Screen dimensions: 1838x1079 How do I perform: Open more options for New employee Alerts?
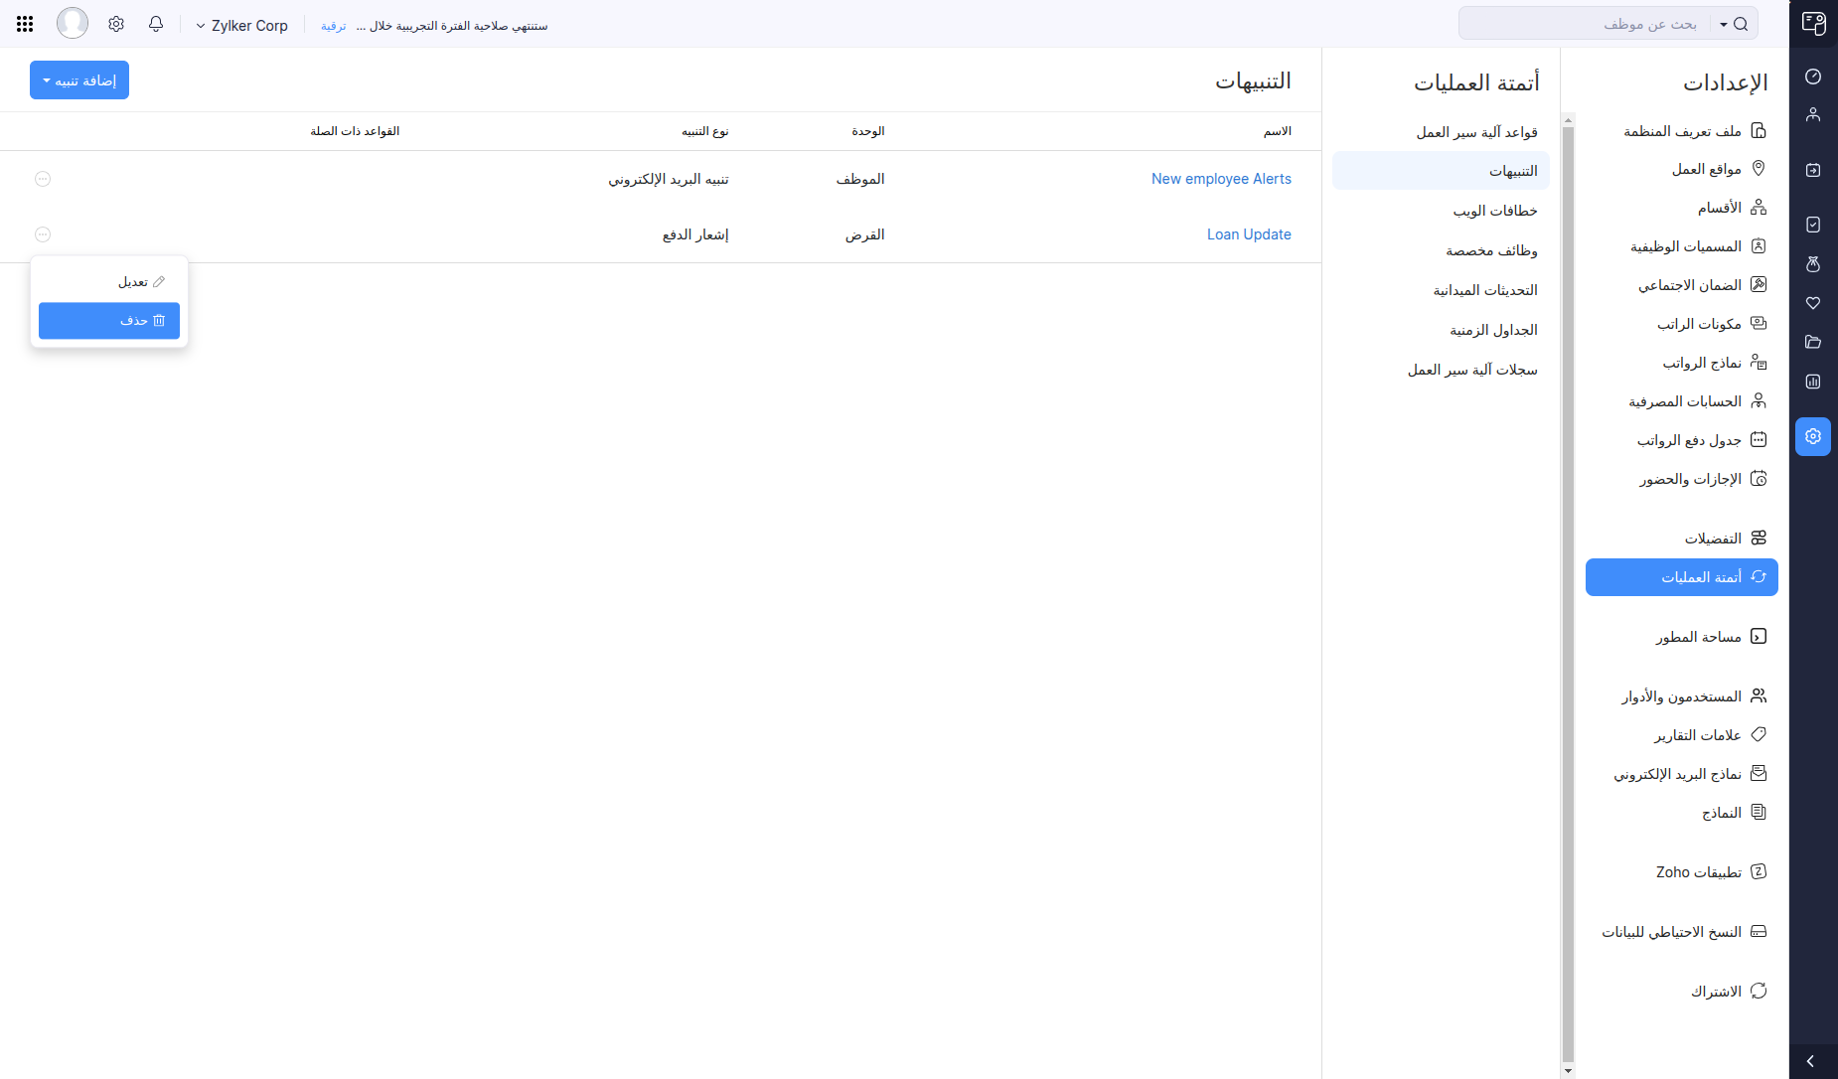pos(43,179)
